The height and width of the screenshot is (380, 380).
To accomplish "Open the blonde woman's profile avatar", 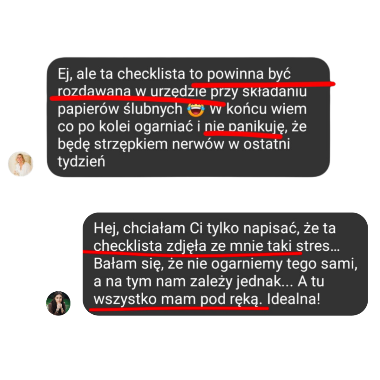I will (x=21, y=164).
